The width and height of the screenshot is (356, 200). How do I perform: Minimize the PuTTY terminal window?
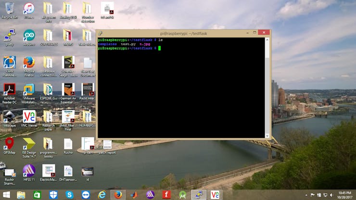tap(247, 33)
